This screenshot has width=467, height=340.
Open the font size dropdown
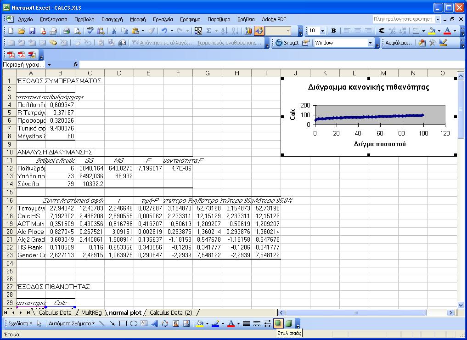[x=322, y=31]
